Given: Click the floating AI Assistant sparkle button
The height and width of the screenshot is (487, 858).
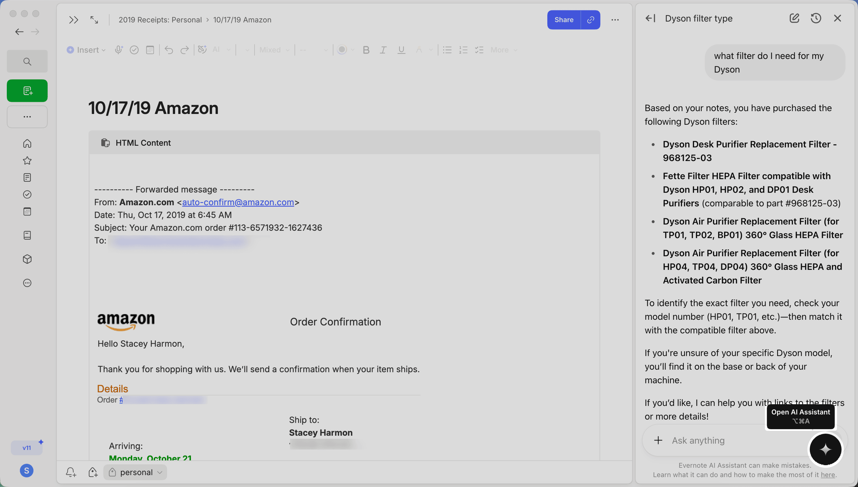Looking at the screenshot, I should (x=825, y=449).
